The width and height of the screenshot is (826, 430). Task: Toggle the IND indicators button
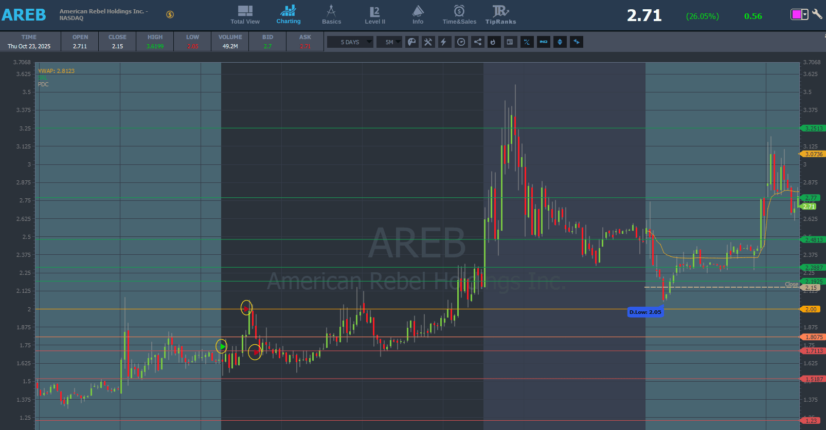(x=543, y=42)
